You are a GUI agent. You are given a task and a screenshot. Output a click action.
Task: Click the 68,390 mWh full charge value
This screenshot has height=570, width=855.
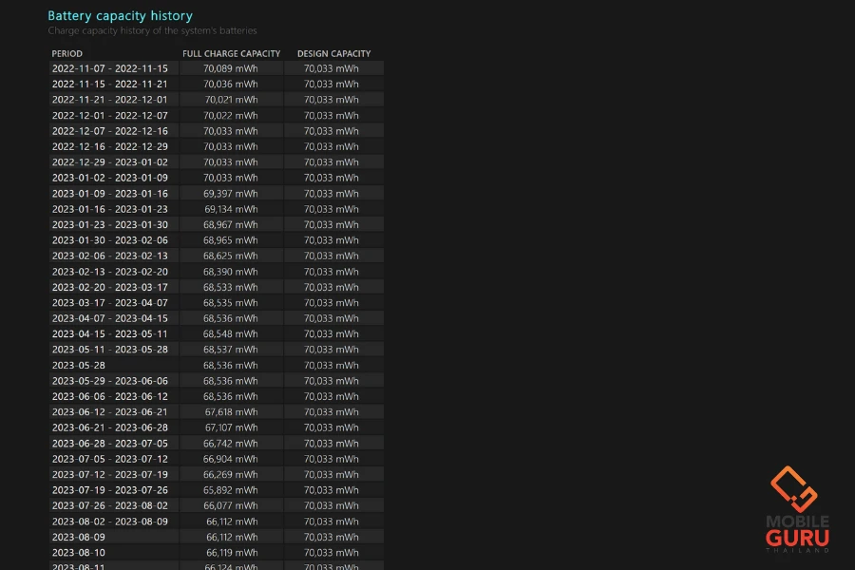230,272
